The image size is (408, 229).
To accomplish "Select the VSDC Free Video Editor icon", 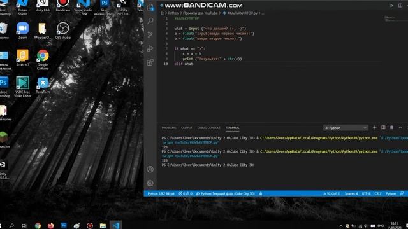I will 23,87.
